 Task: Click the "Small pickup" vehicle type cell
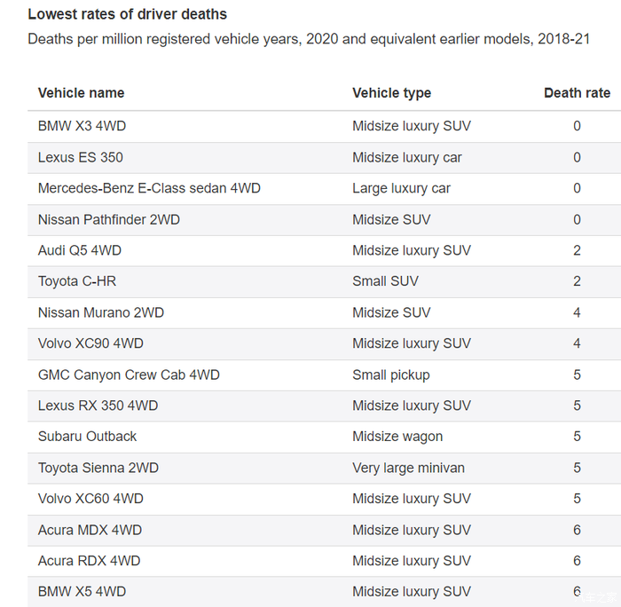(391, 374)
